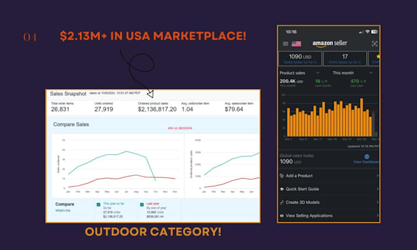
Task: Toggle the This year so far checkbox
Action: [x=98, y=205]
